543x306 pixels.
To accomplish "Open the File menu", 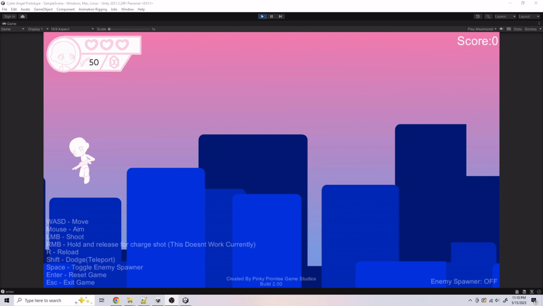I will (4, 9).
